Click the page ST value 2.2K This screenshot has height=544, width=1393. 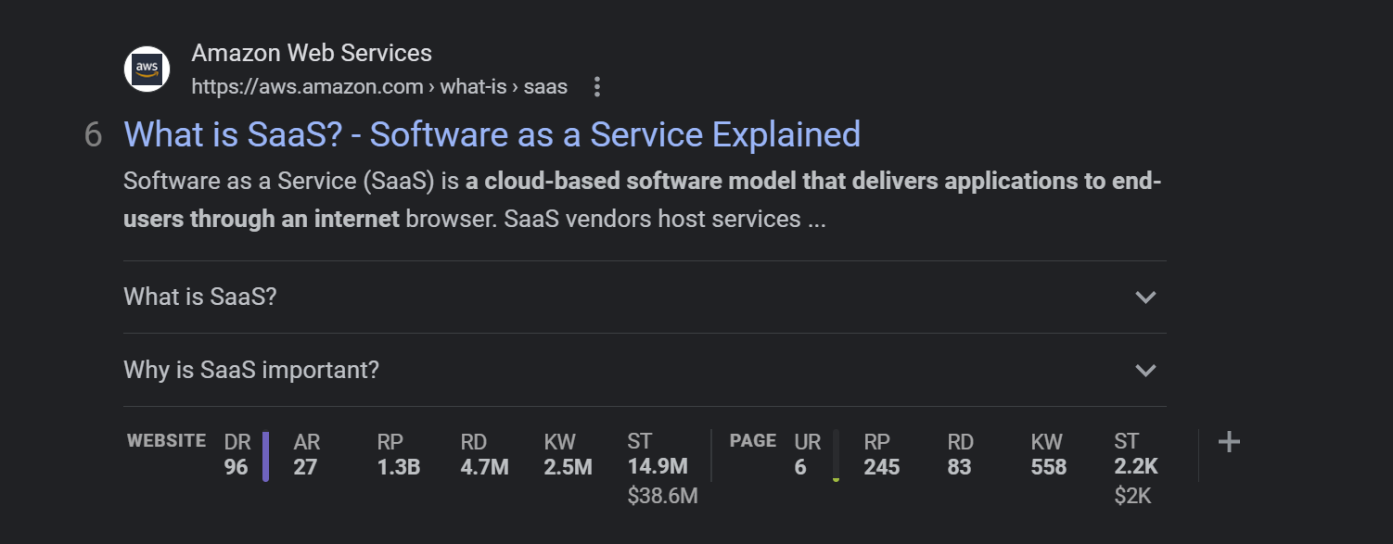[1136, 467]
